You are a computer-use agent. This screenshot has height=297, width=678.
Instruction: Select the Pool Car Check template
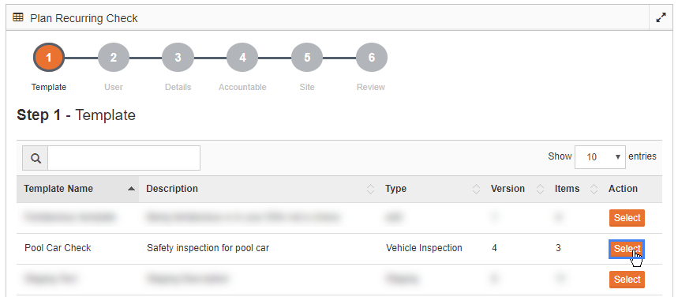pos(627,249)
